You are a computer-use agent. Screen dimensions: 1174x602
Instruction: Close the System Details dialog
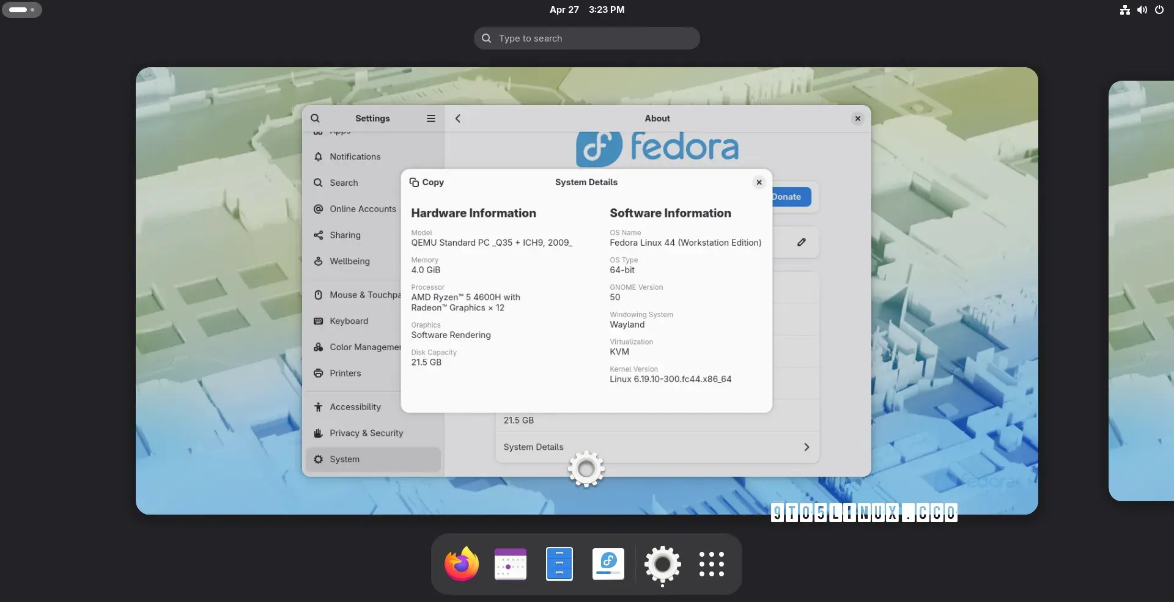[759, 182]
